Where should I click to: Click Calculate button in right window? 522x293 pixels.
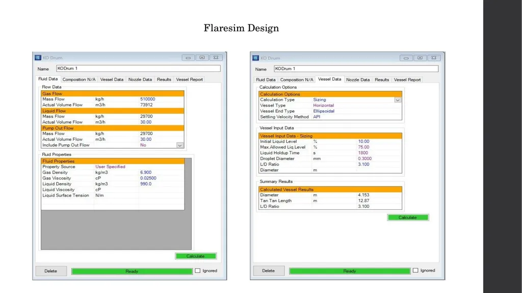click(x=408, y=218)
